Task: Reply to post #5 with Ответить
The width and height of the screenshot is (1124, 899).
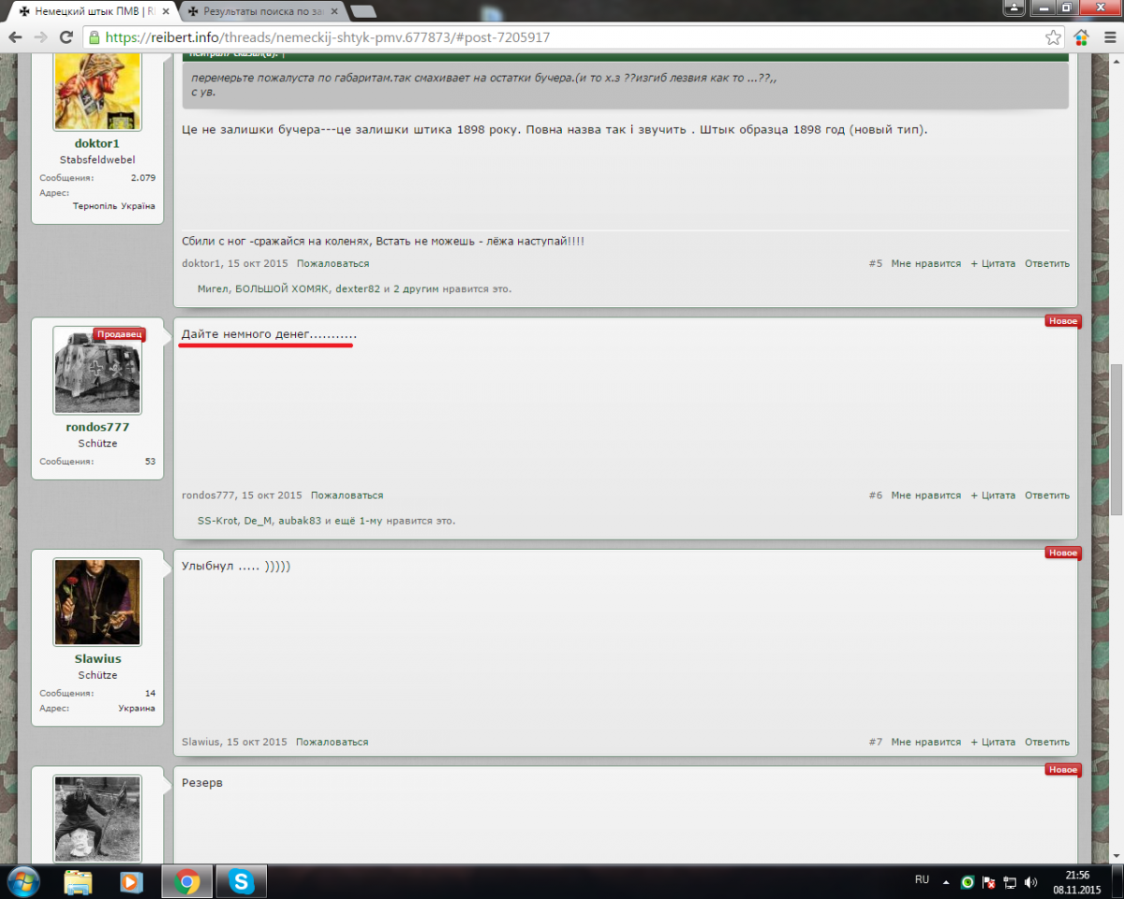Action: click(1047, 264)
